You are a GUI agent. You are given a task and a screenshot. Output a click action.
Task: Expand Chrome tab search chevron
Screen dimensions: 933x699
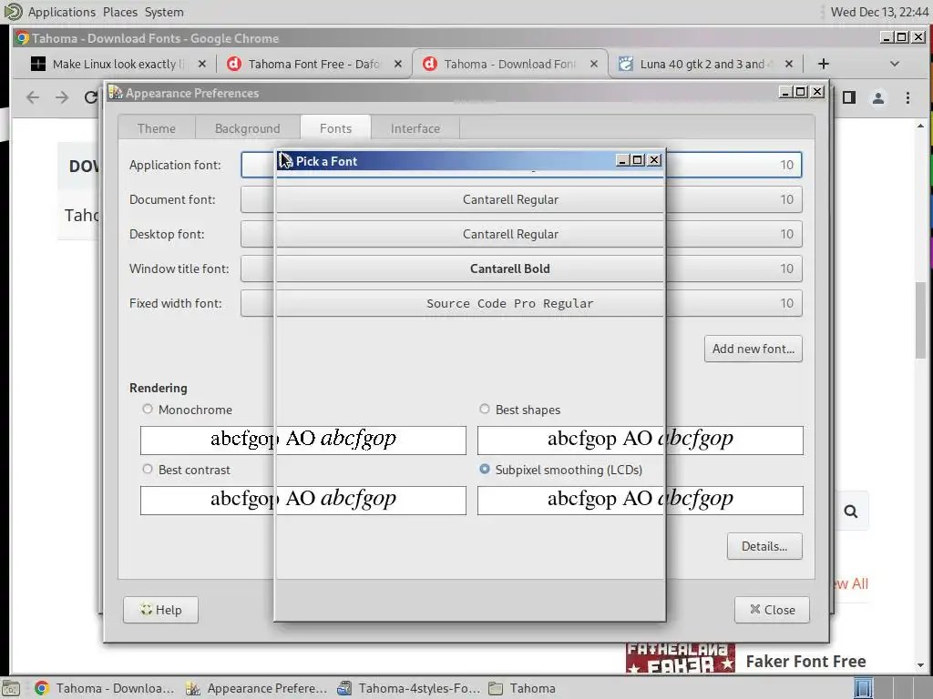(895, 64)
